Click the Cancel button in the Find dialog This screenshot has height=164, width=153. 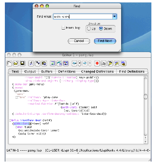click(79, 41)
